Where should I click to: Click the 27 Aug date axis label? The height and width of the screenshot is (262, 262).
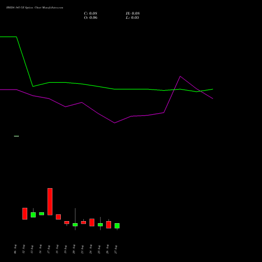tap(116, 249)
